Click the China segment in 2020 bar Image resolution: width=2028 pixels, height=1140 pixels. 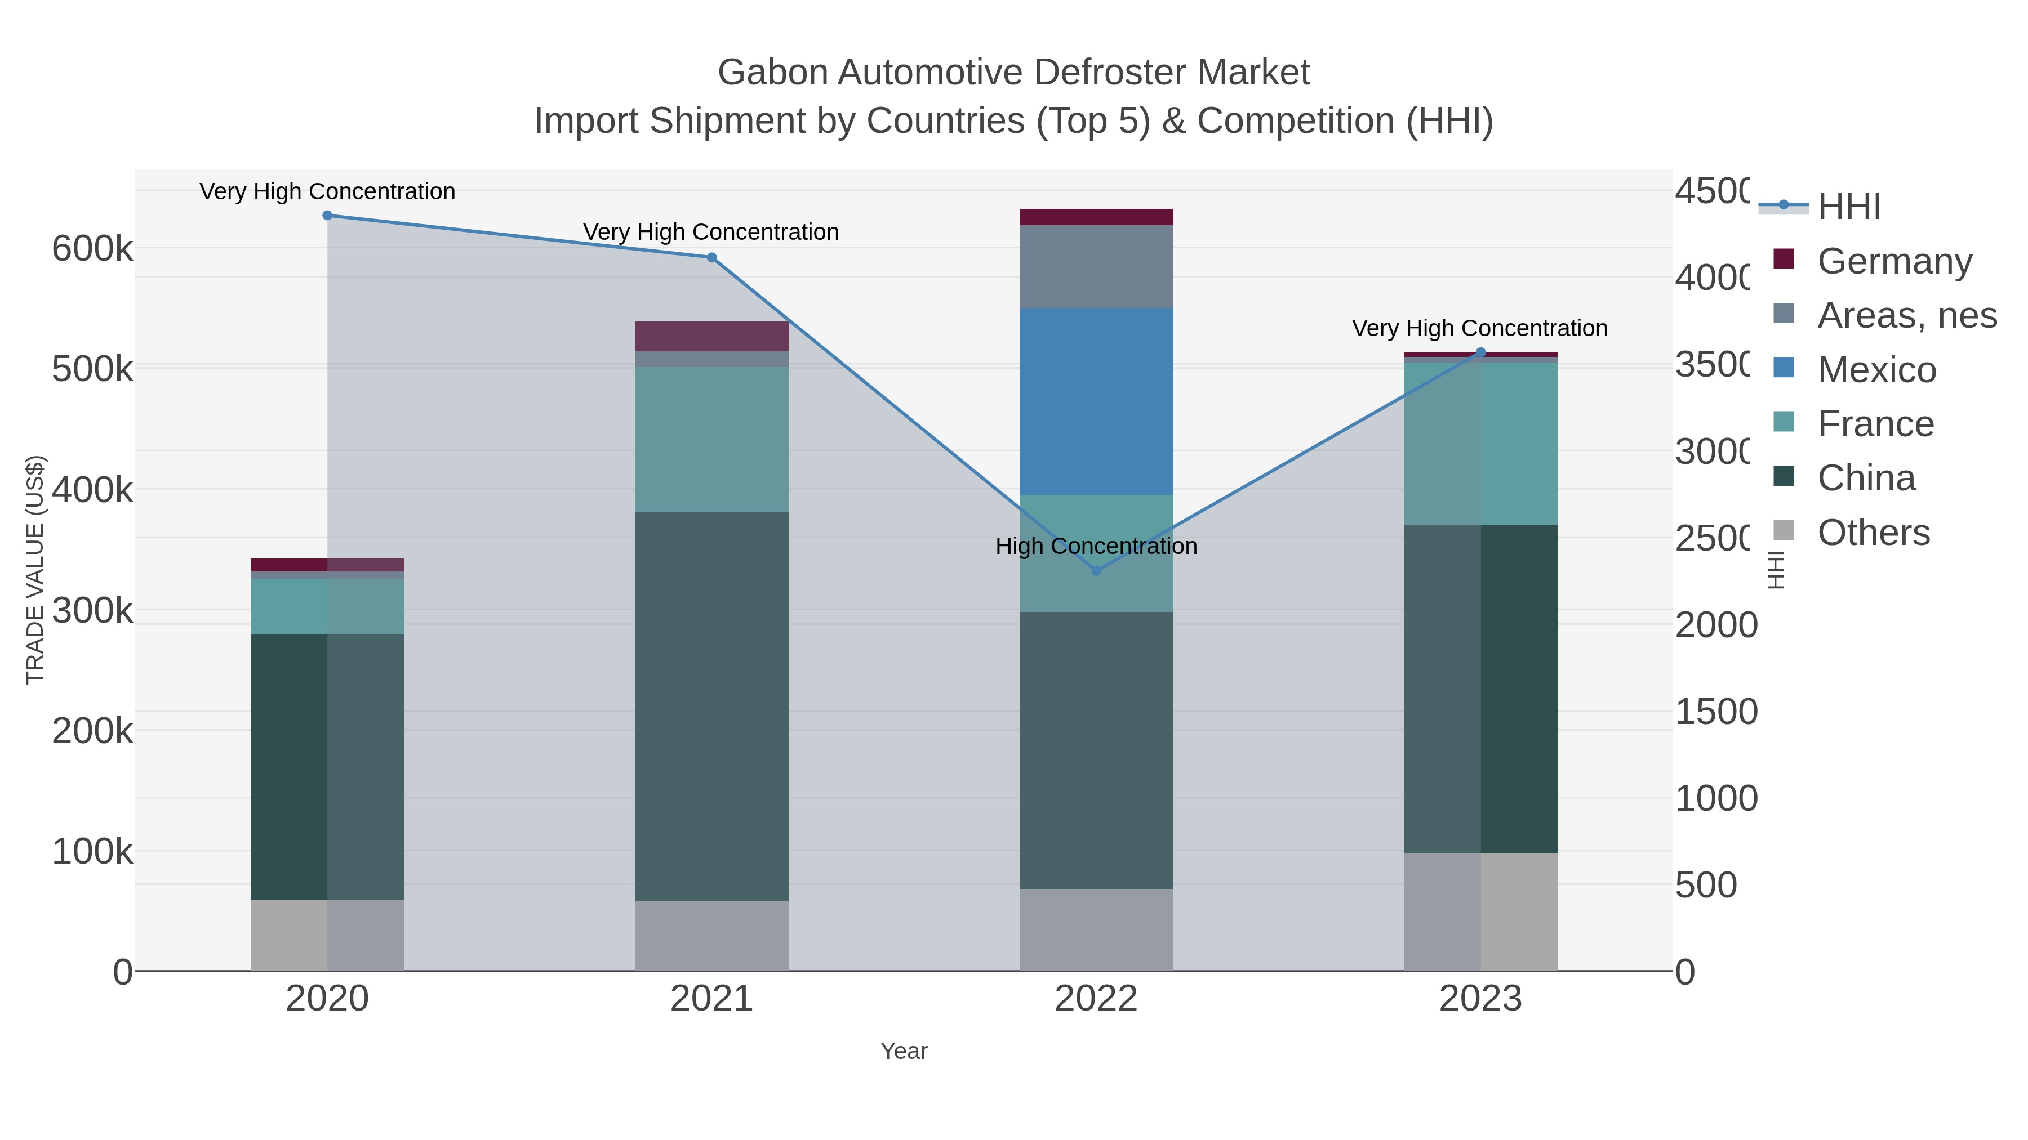point(327,767)
